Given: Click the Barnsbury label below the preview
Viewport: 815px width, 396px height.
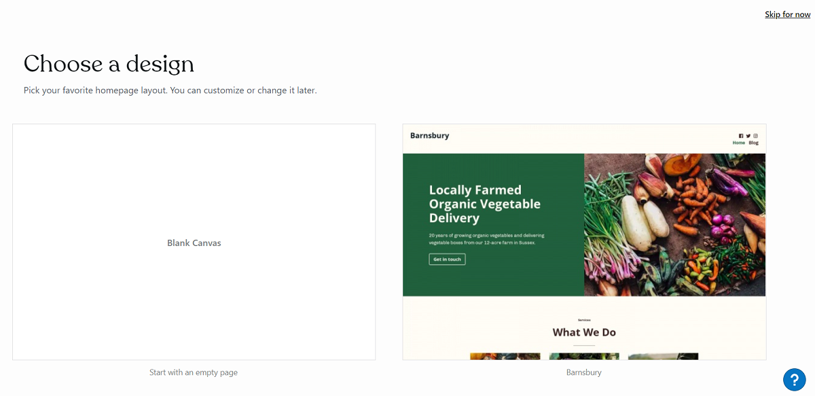Looking at the screenshot, I should tap(584, 372).
